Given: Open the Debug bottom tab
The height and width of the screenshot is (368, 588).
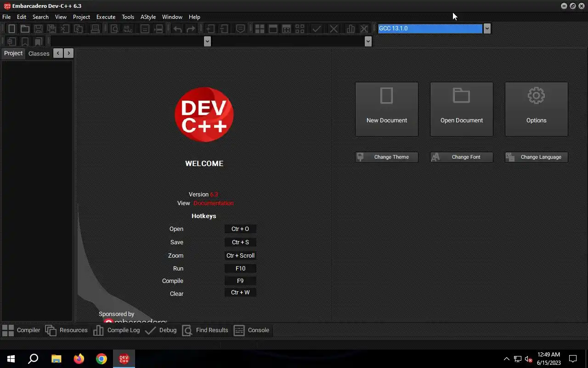Looking at the screenshot, I should 161,330.
